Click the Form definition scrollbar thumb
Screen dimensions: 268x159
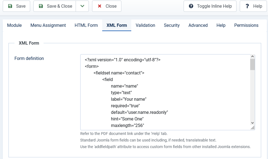coord(252,65)
